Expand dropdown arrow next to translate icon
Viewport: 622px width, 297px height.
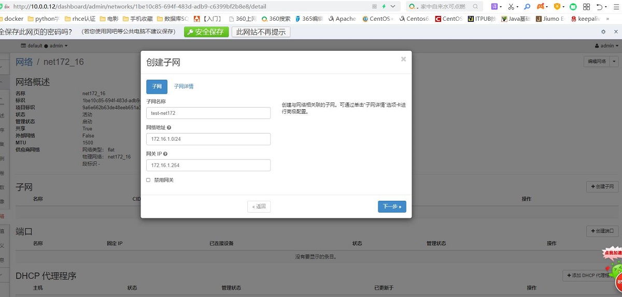[x=501, y=7]
